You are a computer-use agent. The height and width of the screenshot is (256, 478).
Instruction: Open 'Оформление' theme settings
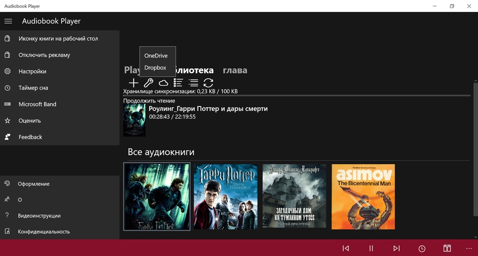coord(60,184)
